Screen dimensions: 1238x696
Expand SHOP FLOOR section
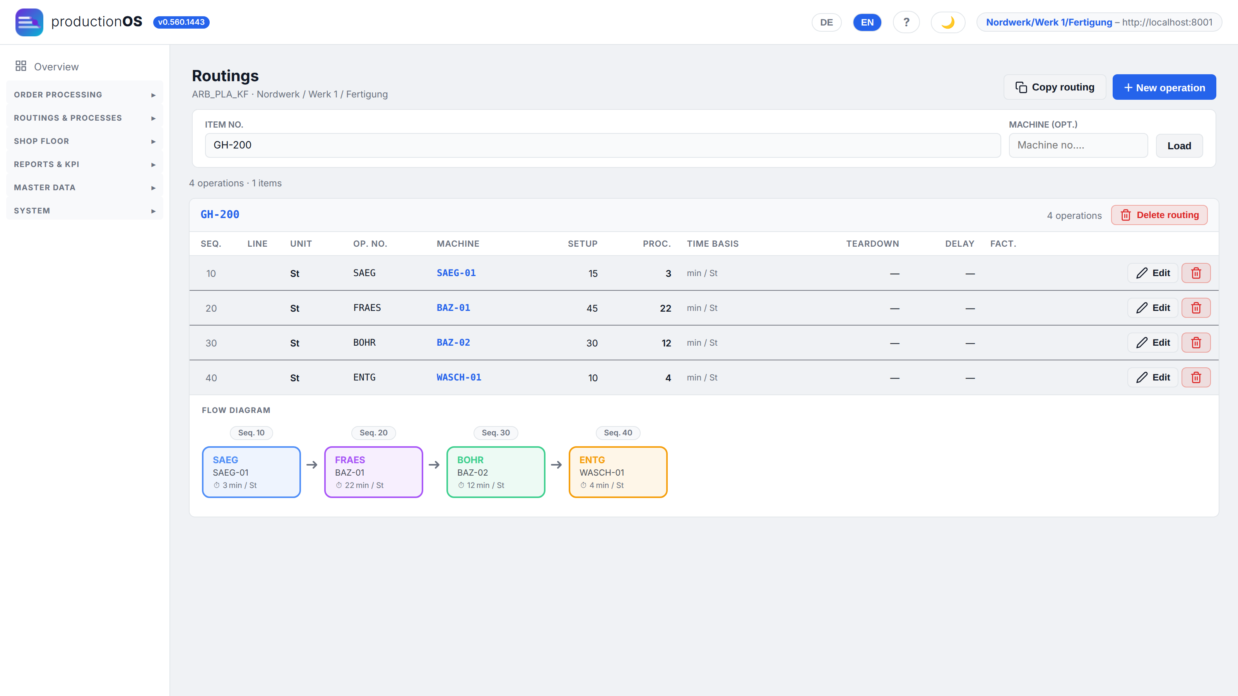(85, 141)
